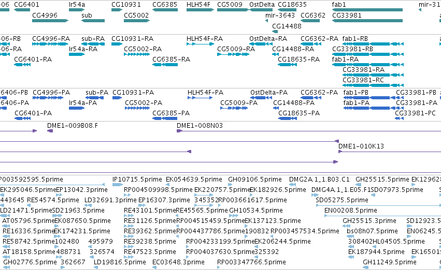The width and height of the screenshot is (441, 270).
Task: Select the sub gene glyph
Action: coord(93,21)
